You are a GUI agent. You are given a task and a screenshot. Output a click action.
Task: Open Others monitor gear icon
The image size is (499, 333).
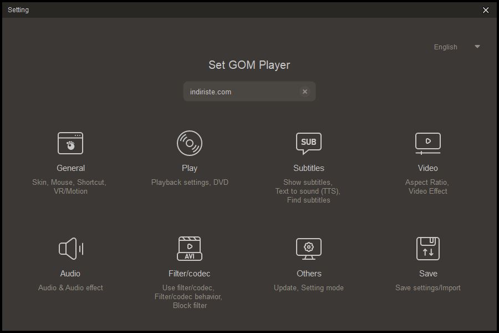[309, 249]
